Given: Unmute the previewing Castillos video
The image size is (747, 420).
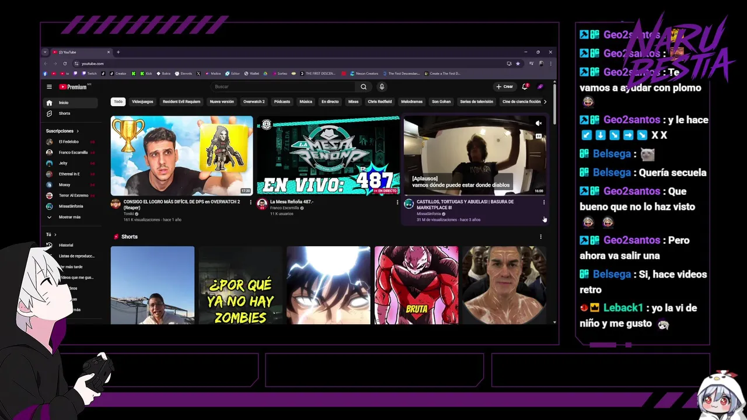Looking at the screenshot, I should point(539,123).
